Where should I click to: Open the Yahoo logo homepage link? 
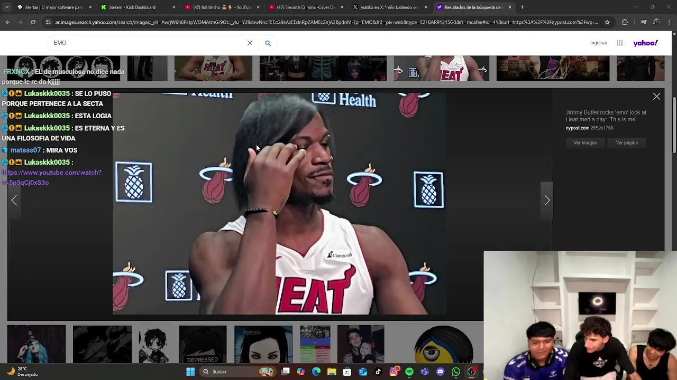645,43
